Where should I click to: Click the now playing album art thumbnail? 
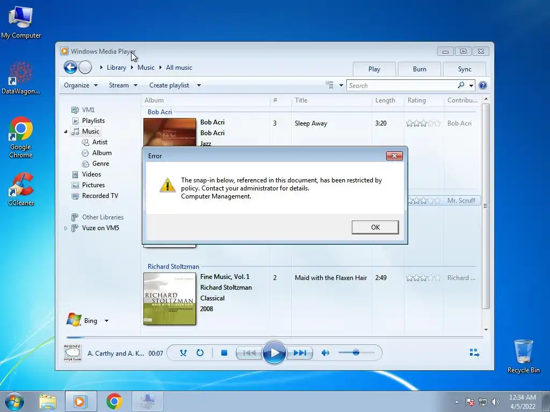(73, 353)
